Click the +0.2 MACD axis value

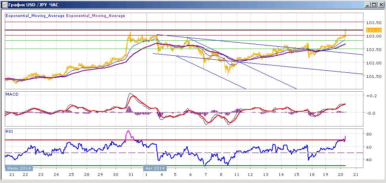pos(372,96)
